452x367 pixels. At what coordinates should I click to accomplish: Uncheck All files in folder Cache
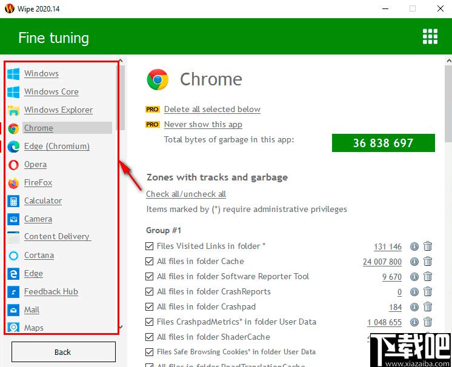149,261
